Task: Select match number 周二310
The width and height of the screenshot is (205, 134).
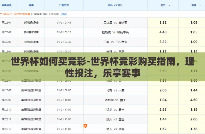Action: pyautogui.click(x=7, y=110)
